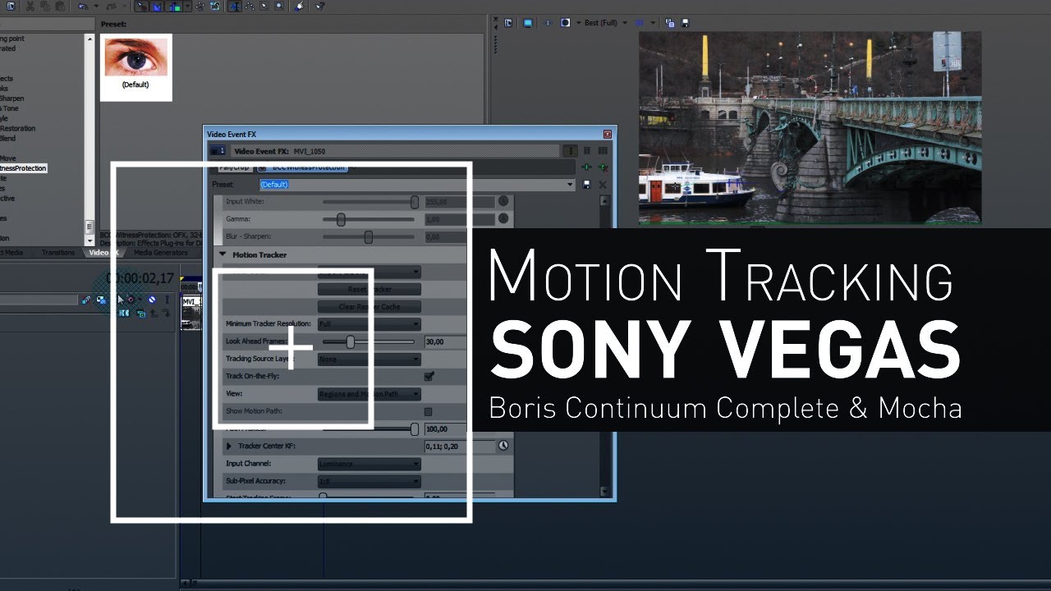The height and width of the screenshot is (591, 1051).
Task: Open the Auto Ripple mode dropdown arrow
Action: point(188,6)
